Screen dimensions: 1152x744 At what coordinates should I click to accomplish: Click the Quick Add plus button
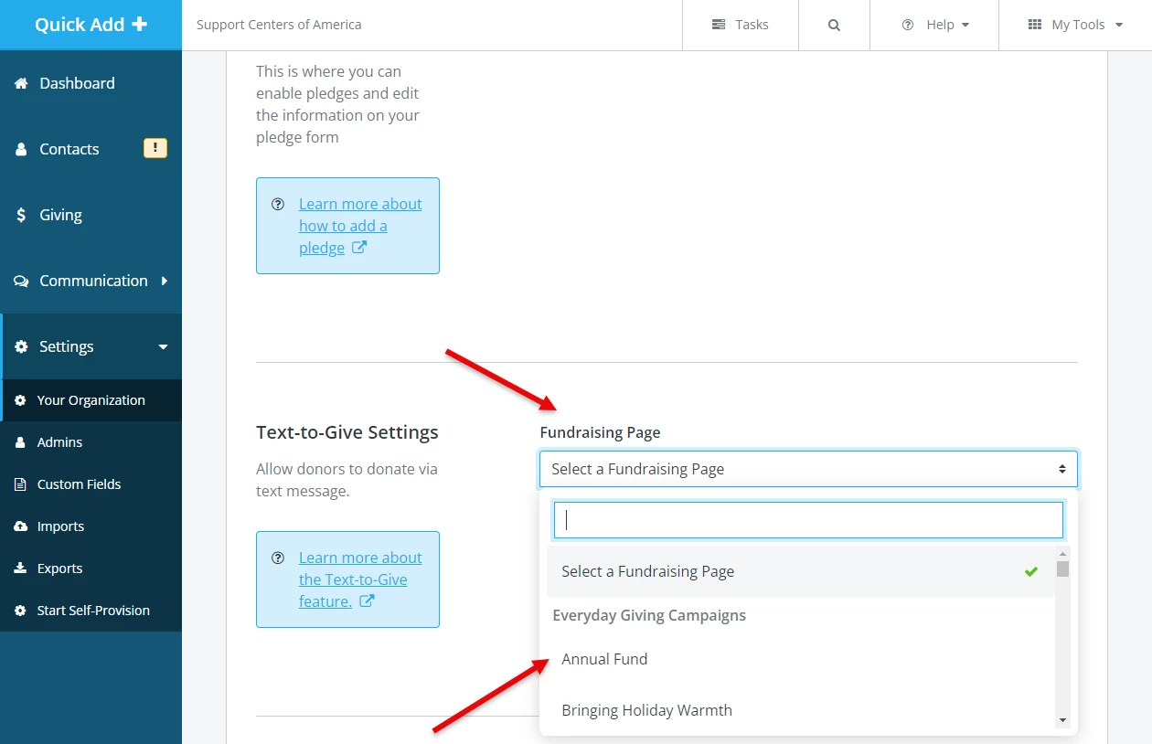point(91,25)
